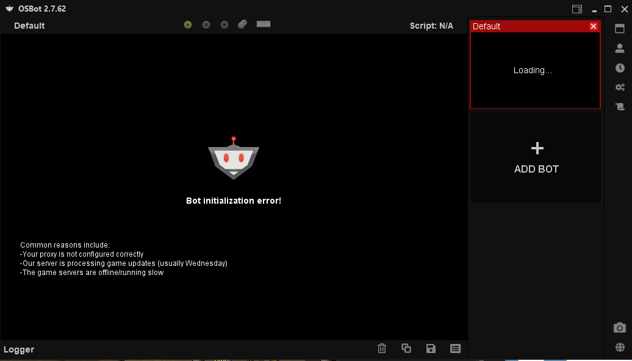The width and height of the screenshot is (632, 361).
Task: Toggle the side panel layout icon in title bar
Action: (x=577, y=9)
